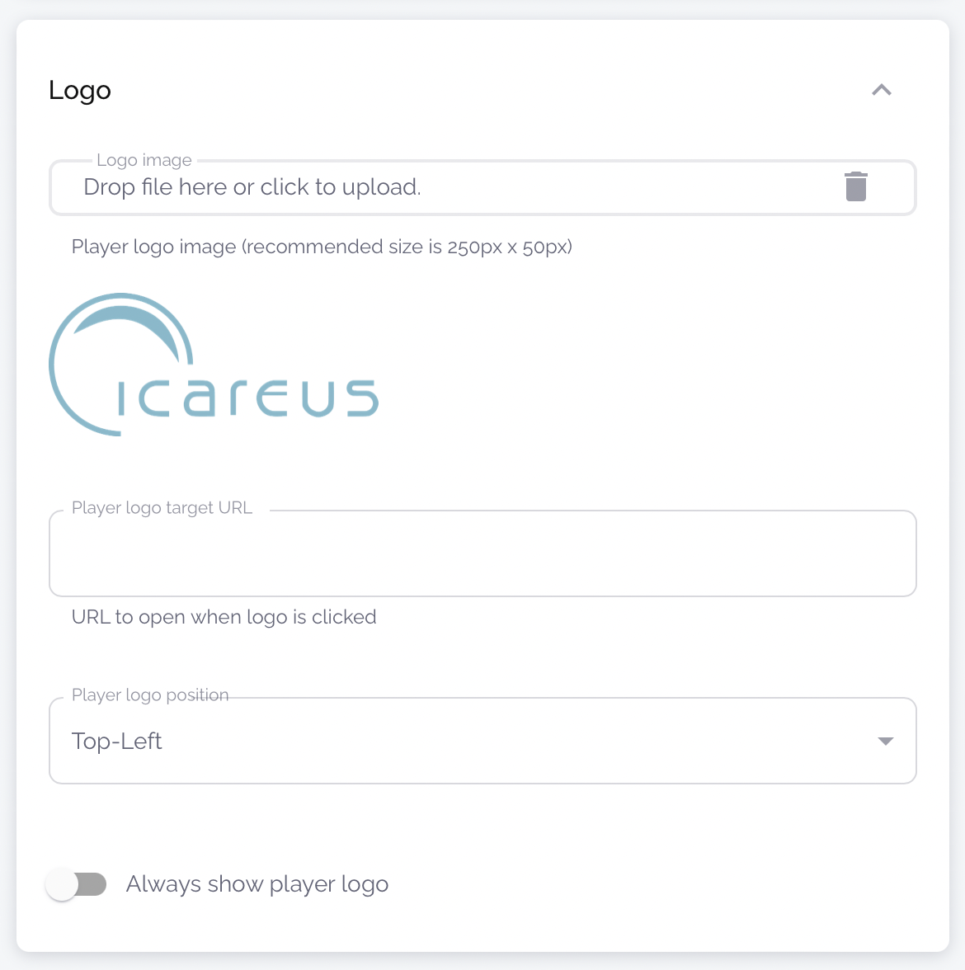965x970 pixels.
Task: Click the "Player logo target URL" label
Action: [162, 508]
